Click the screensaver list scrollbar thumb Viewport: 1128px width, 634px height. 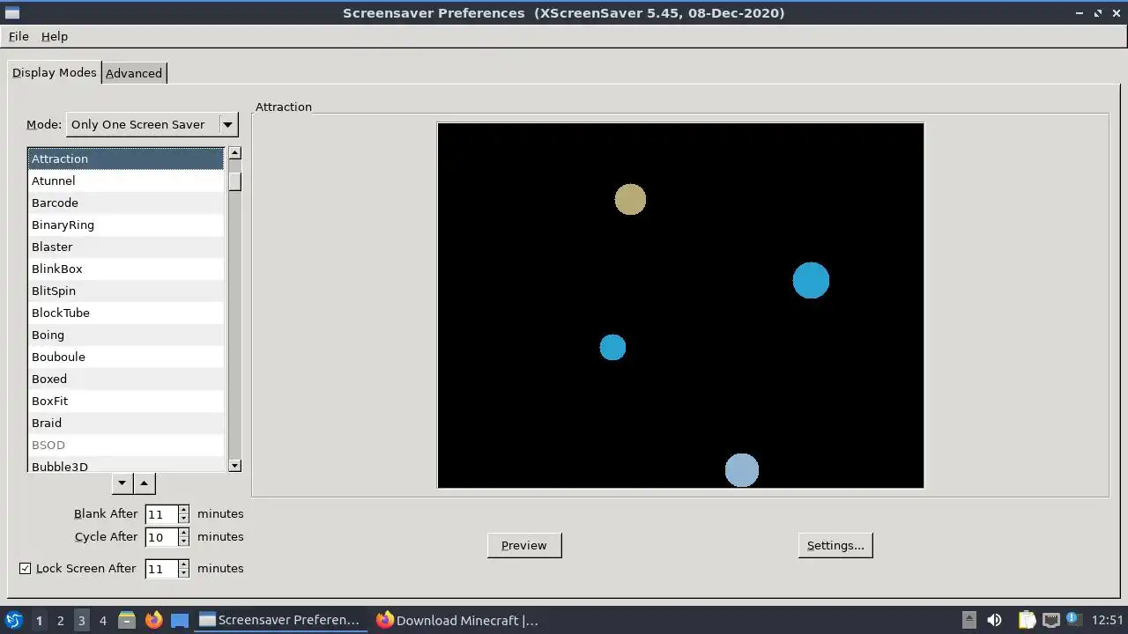click(234, 181)
